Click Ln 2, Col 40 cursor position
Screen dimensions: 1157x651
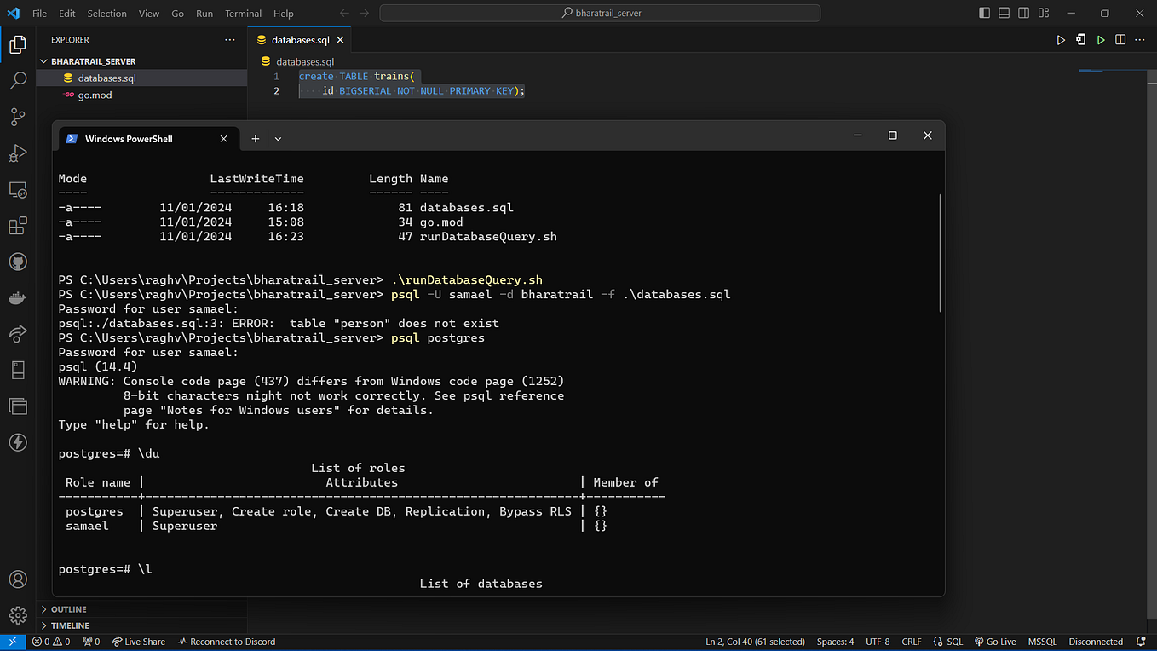[756, 642]
